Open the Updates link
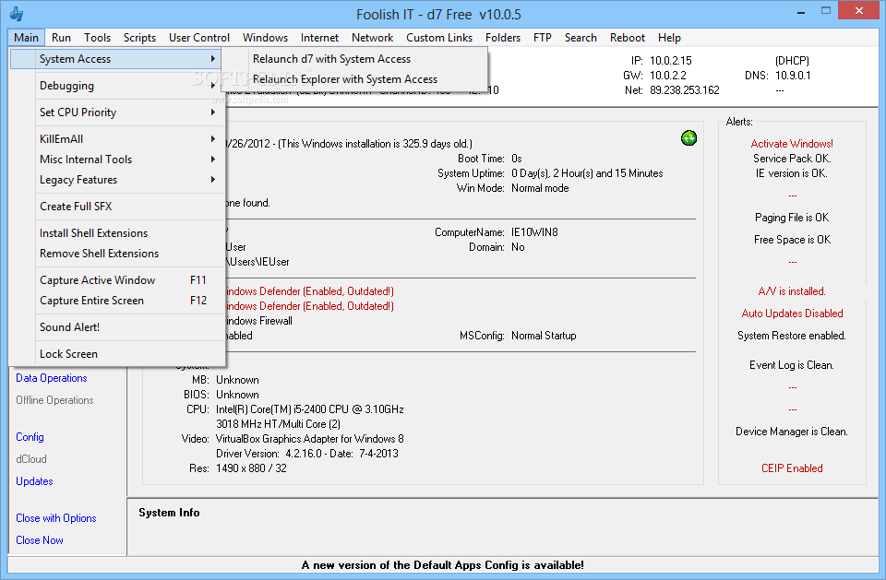This screenshot has width=886, height=580. coord(34,481)
